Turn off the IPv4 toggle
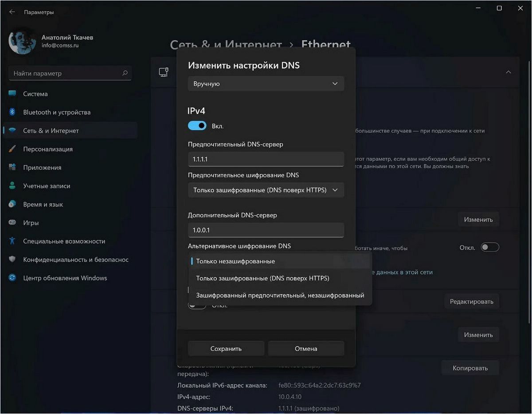Viewport: 532px width, 414px height. point(197,126)
